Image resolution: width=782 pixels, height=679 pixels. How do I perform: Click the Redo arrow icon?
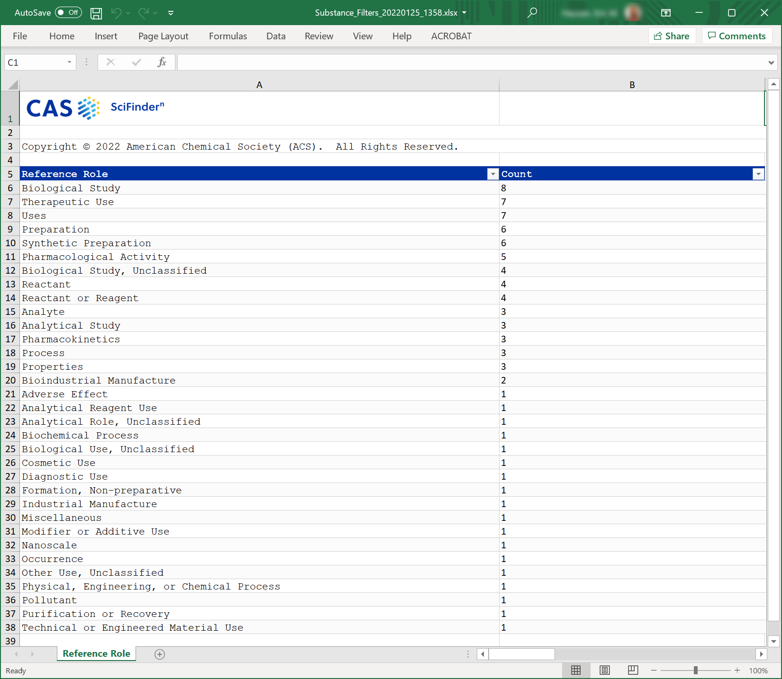(144, 13)
